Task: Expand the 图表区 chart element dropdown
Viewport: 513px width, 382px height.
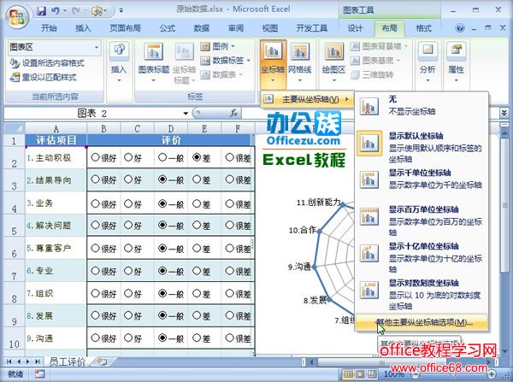Action: point(97,47)
